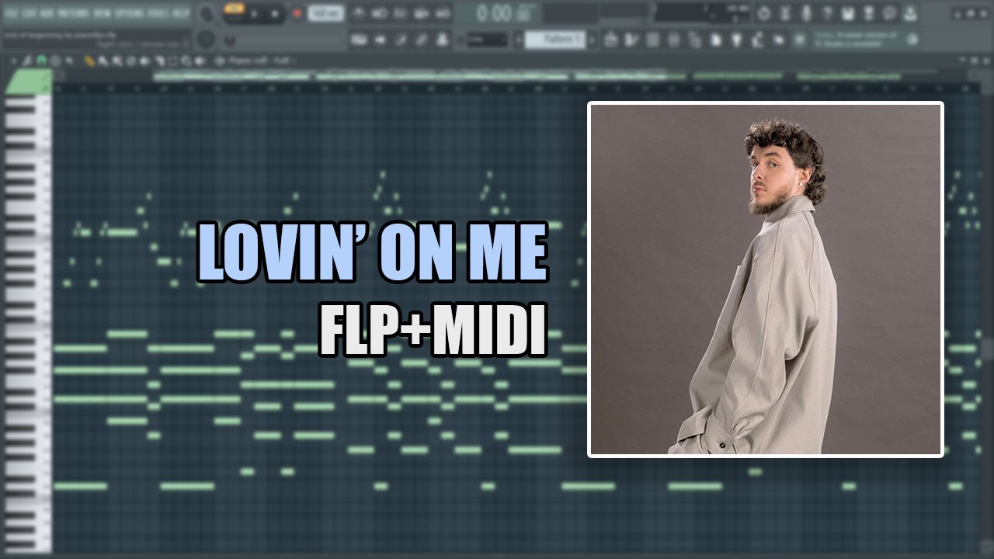Click the transport play button

tap(254, 14)
